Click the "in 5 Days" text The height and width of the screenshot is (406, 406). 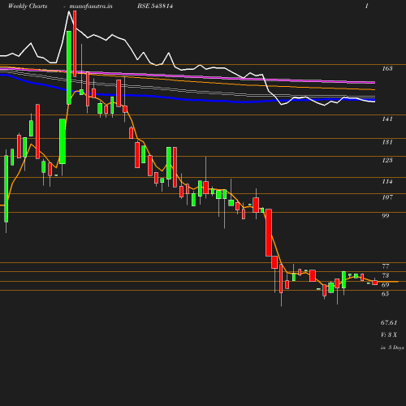[x=392, y=348]
